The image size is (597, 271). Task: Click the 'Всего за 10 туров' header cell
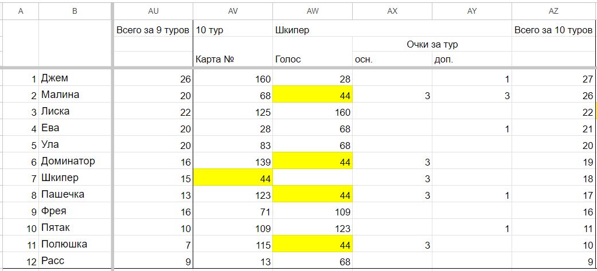[x=553, y=30]
